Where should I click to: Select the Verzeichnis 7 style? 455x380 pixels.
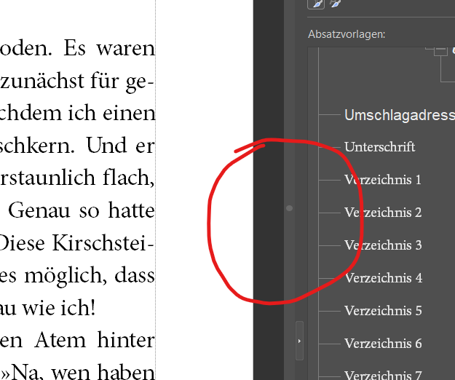[383, 375]
